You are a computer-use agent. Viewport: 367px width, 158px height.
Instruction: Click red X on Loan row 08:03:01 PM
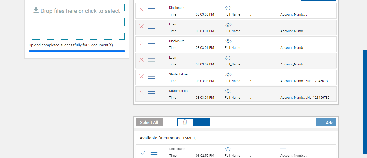point(142,27)
